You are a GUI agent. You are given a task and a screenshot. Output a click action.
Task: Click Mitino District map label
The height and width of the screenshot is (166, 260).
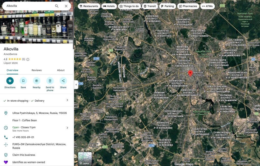(x=119, y=28)
